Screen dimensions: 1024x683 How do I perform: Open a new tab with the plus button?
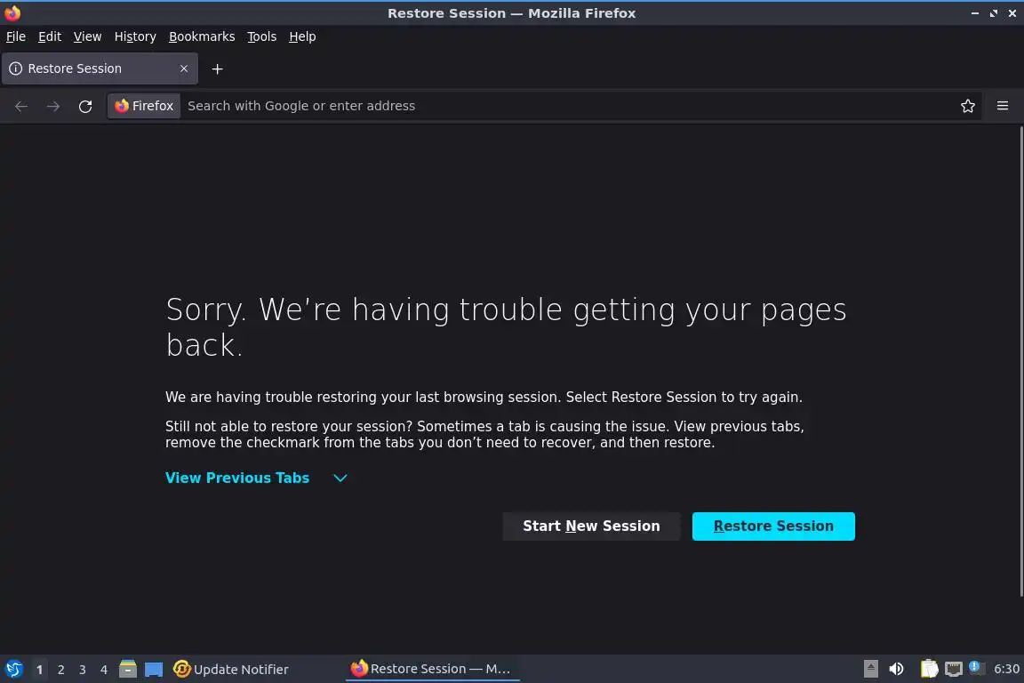click(x=218, y=68)
